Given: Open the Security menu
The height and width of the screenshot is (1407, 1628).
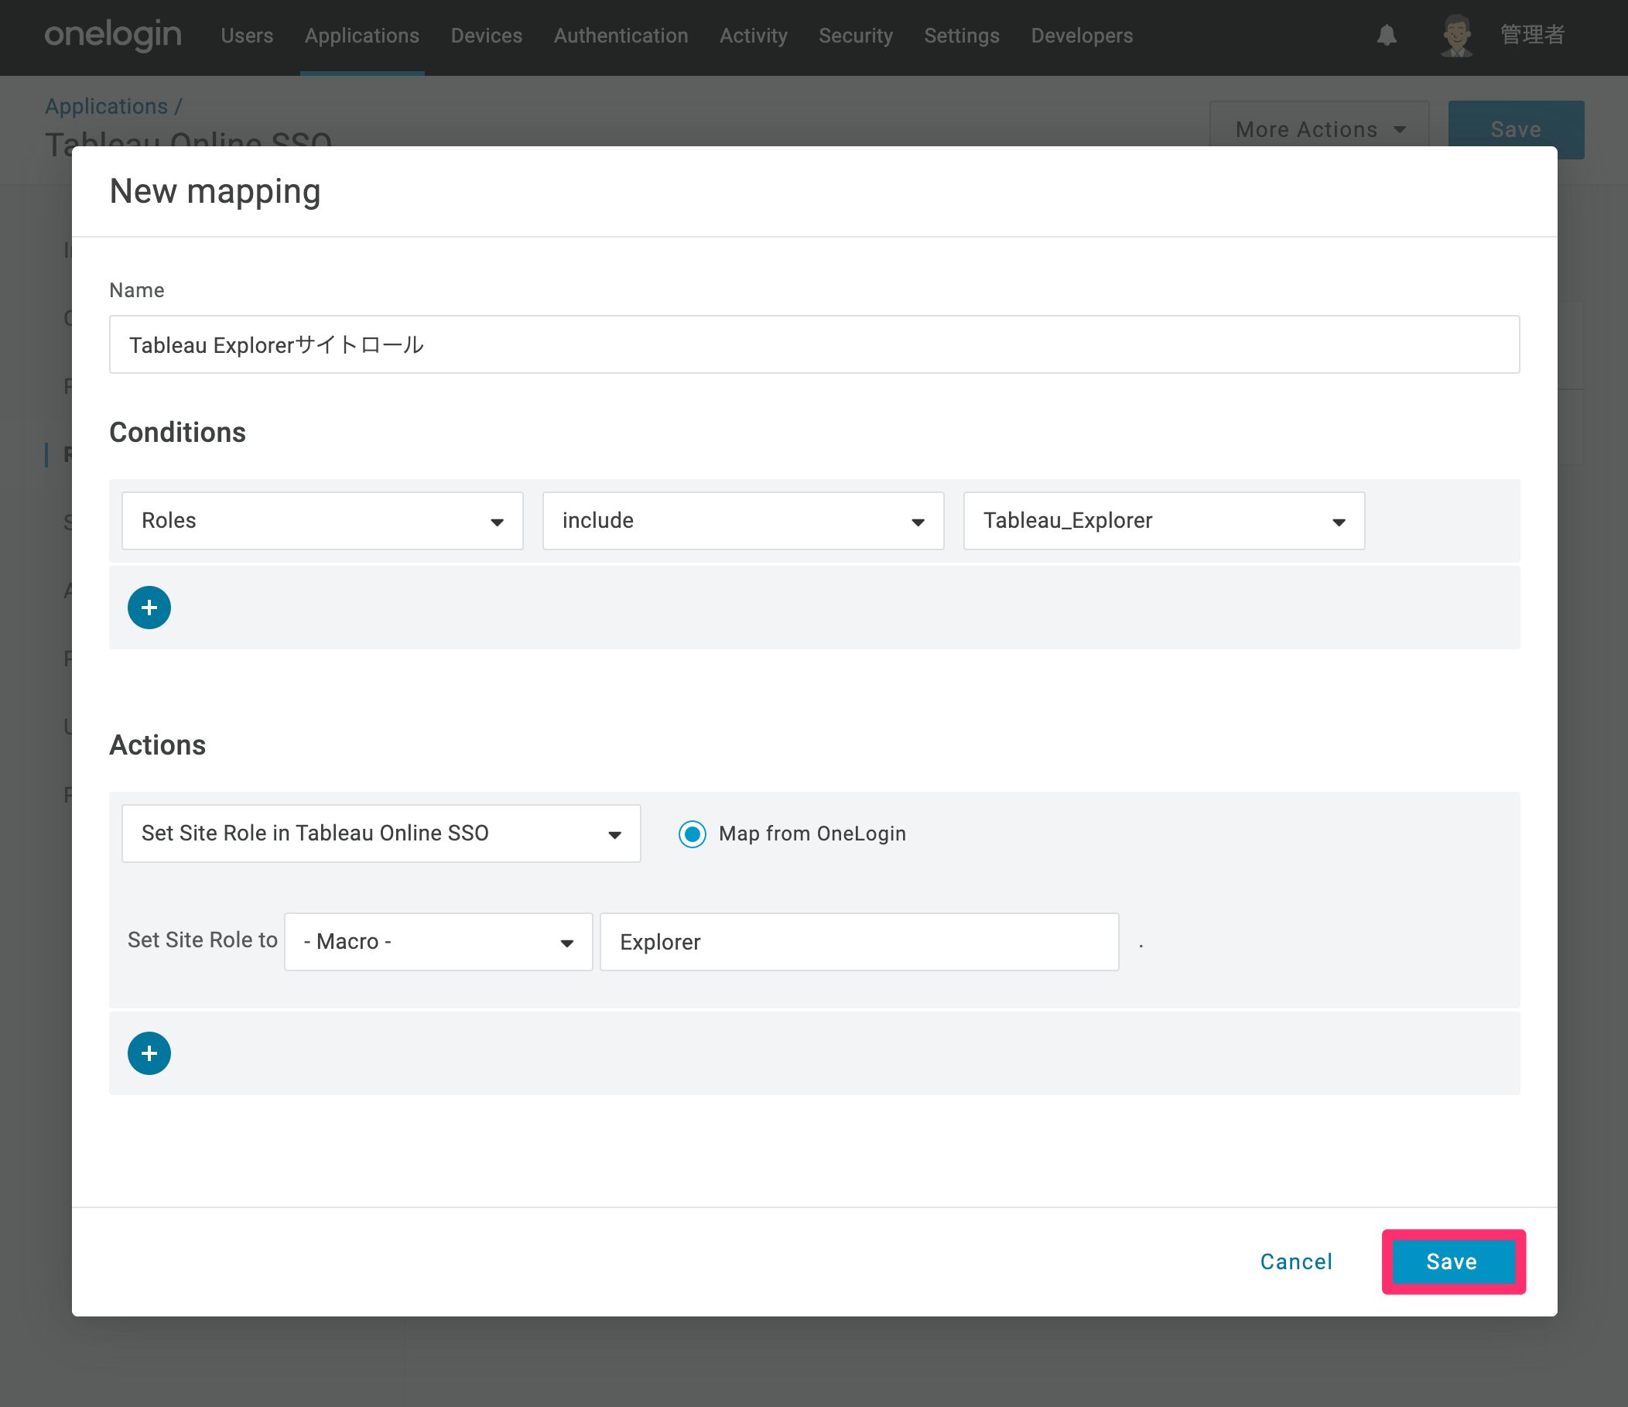Looking at the screenshot, I should coord(856,36).
